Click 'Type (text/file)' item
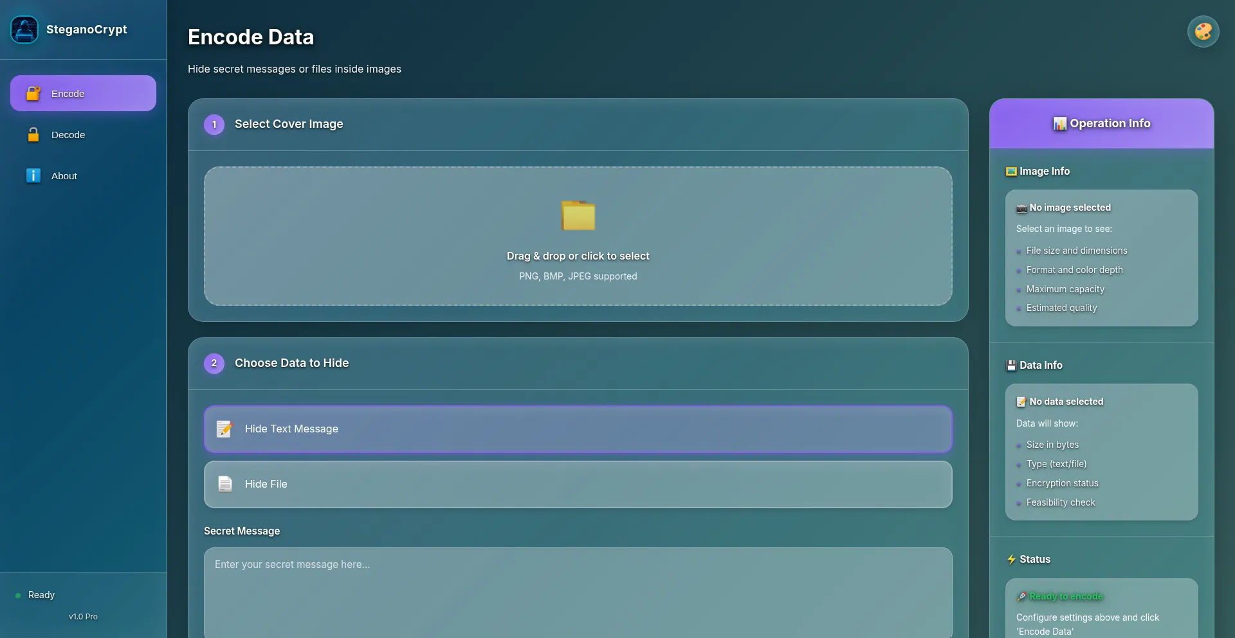The width and height of the screenshot is (1235, 638). point(1056,464)
